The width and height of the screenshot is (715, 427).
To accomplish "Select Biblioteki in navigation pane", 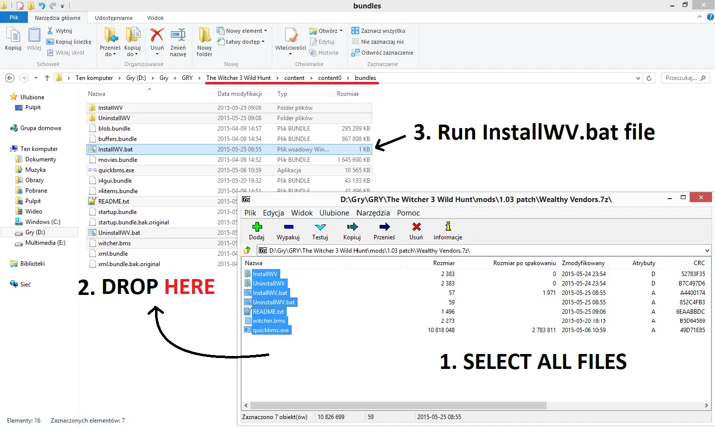I will pos(32,264).
